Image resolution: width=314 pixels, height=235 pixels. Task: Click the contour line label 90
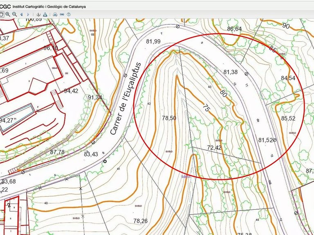tap(286, 26)
